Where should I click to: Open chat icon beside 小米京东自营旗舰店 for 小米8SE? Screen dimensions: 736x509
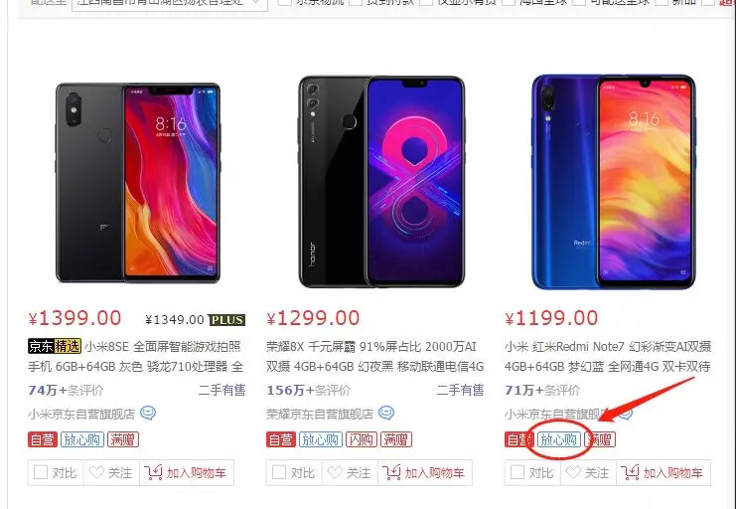[x=148, y=414]
